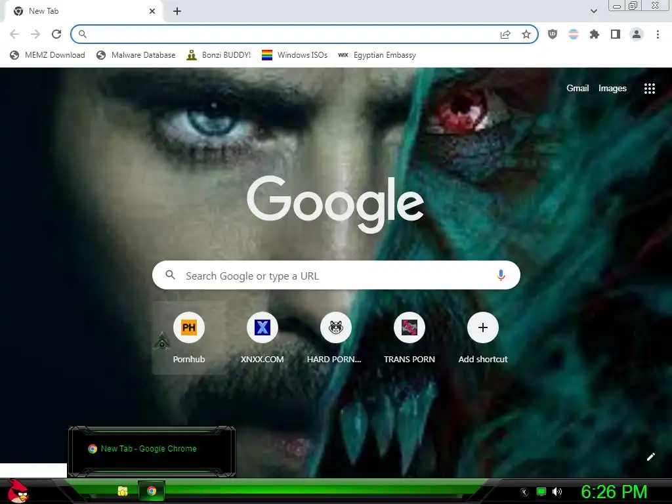
Task: Open Google Images link
Action: pyautogui.click(x=612, y=88)
